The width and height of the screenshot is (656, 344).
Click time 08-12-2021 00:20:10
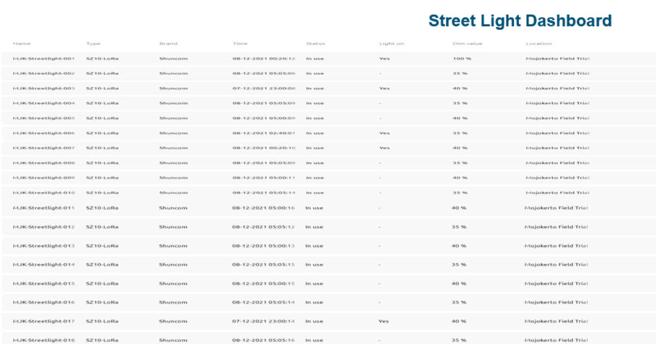(x=264, y=148)
